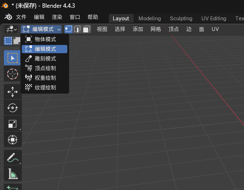Select the Annotate pencil tool
Screen dimensions: 244x190
(13, 158)
